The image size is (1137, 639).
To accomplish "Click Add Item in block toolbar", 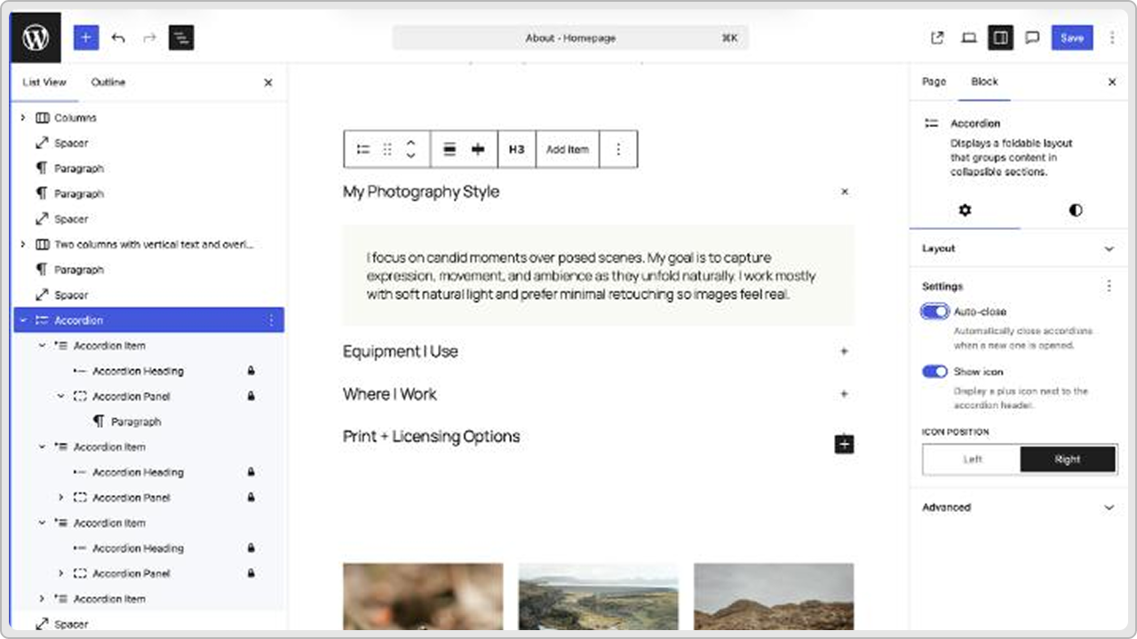I will [x=567, y=149].
